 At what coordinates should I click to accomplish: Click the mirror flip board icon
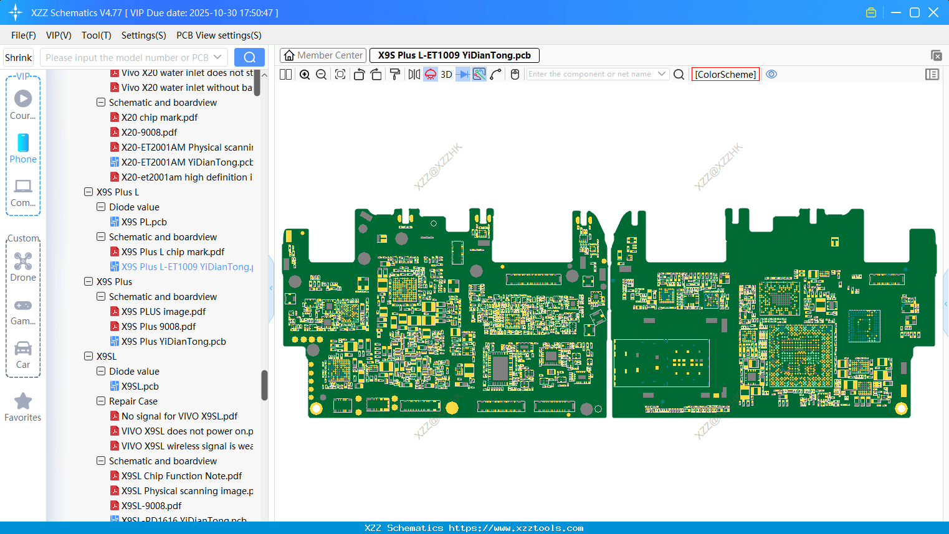(x=414, y=75)
